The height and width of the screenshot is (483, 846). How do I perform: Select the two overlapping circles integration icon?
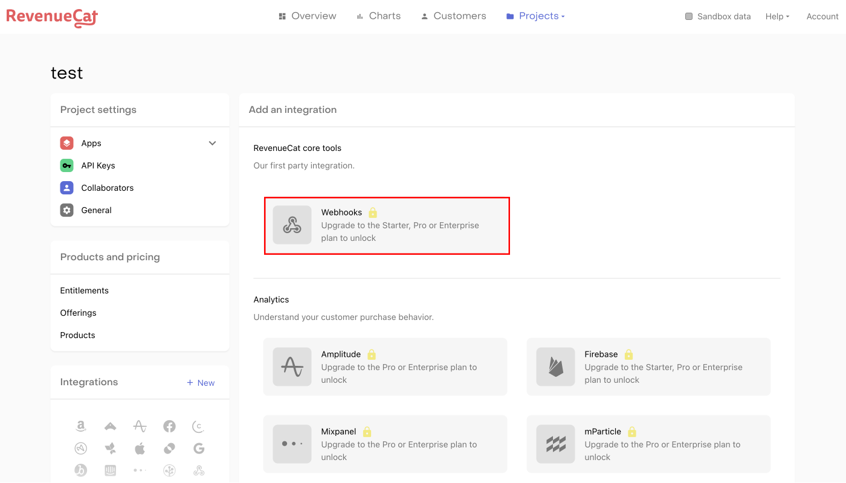170,448
